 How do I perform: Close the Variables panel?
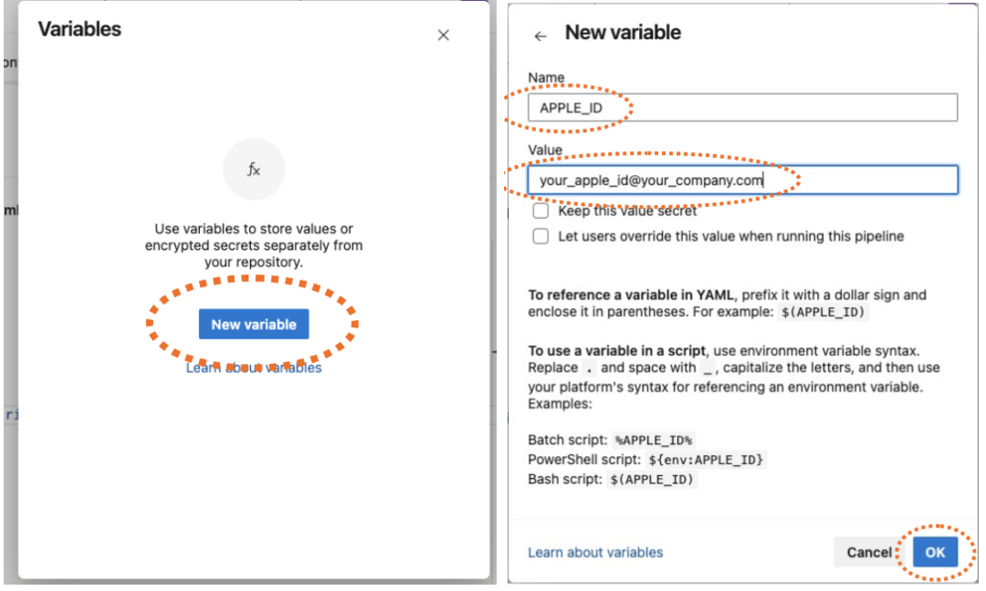444,36
